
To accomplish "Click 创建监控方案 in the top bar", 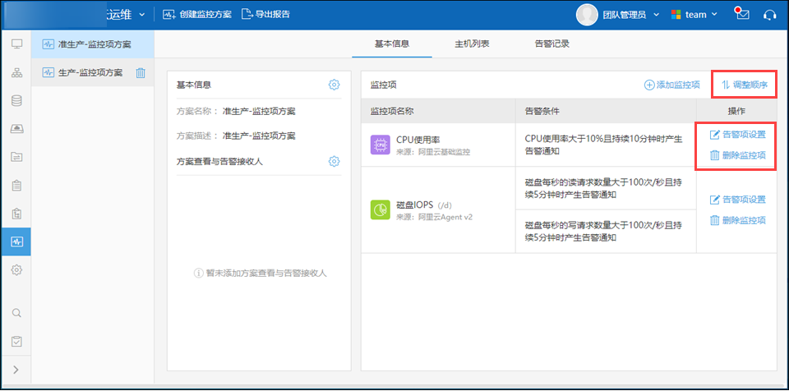I will 197,15.
